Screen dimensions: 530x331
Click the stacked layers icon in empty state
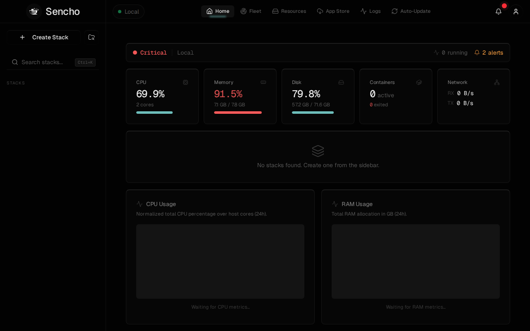pyautogui.click(x=318, y=151)
